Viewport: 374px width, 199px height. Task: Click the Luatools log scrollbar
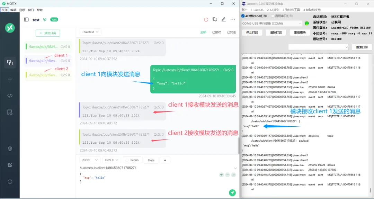pos(371,190)
